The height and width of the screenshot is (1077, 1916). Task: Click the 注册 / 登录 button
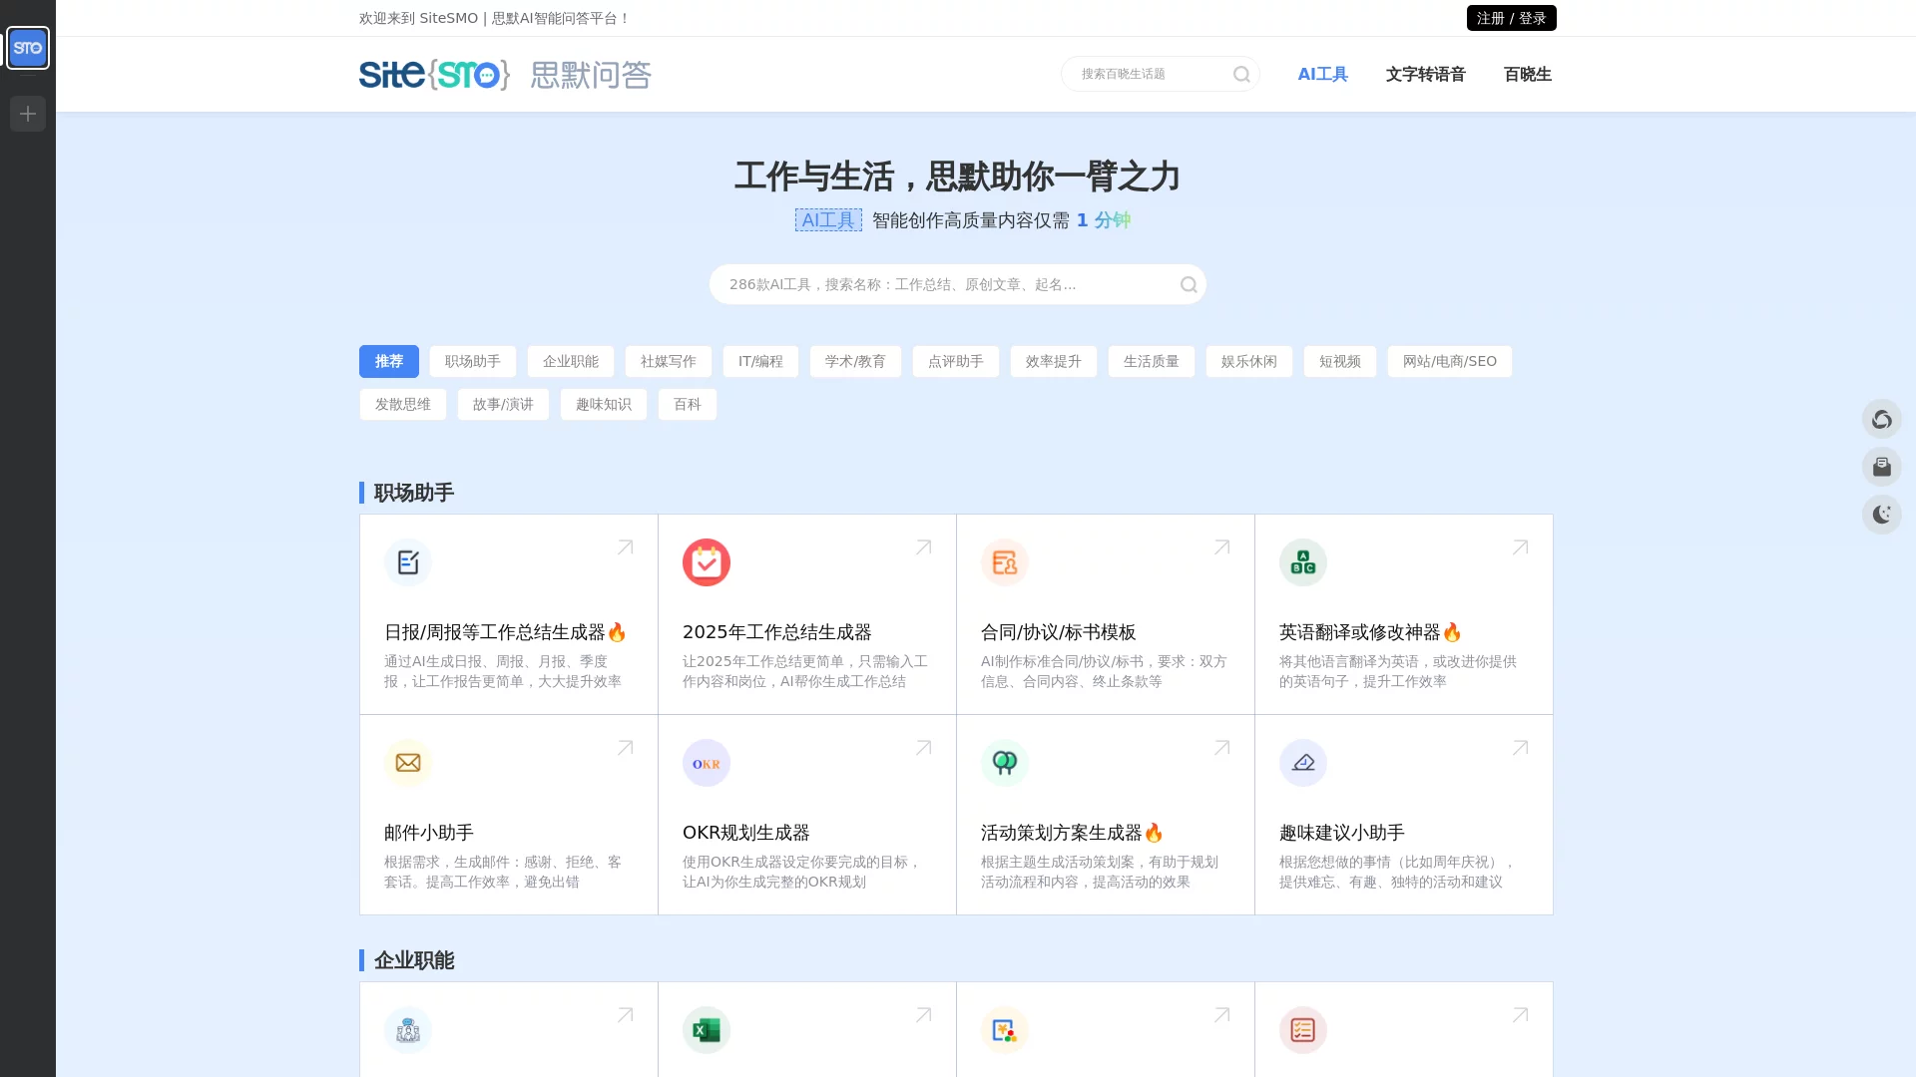[x=1511, y=17]
